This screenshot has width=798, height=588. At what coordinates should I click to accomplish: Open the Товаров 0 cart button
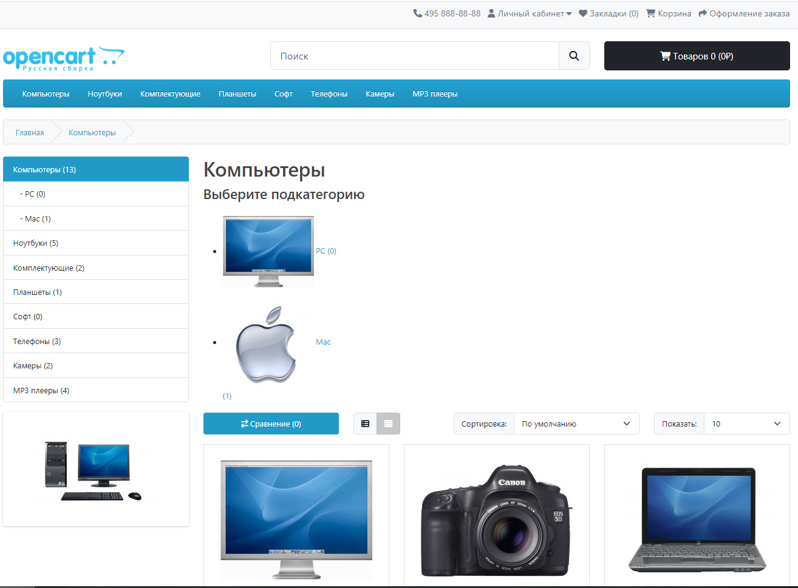(697, 56)
